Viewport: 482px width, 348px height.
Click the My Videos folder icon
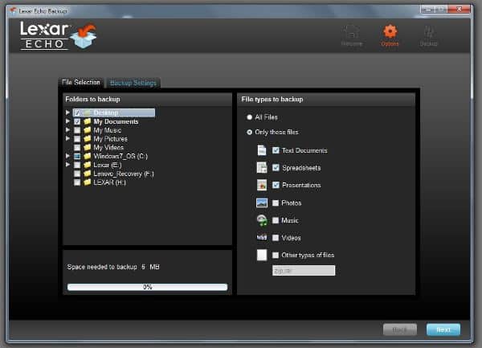coord(88,147)
